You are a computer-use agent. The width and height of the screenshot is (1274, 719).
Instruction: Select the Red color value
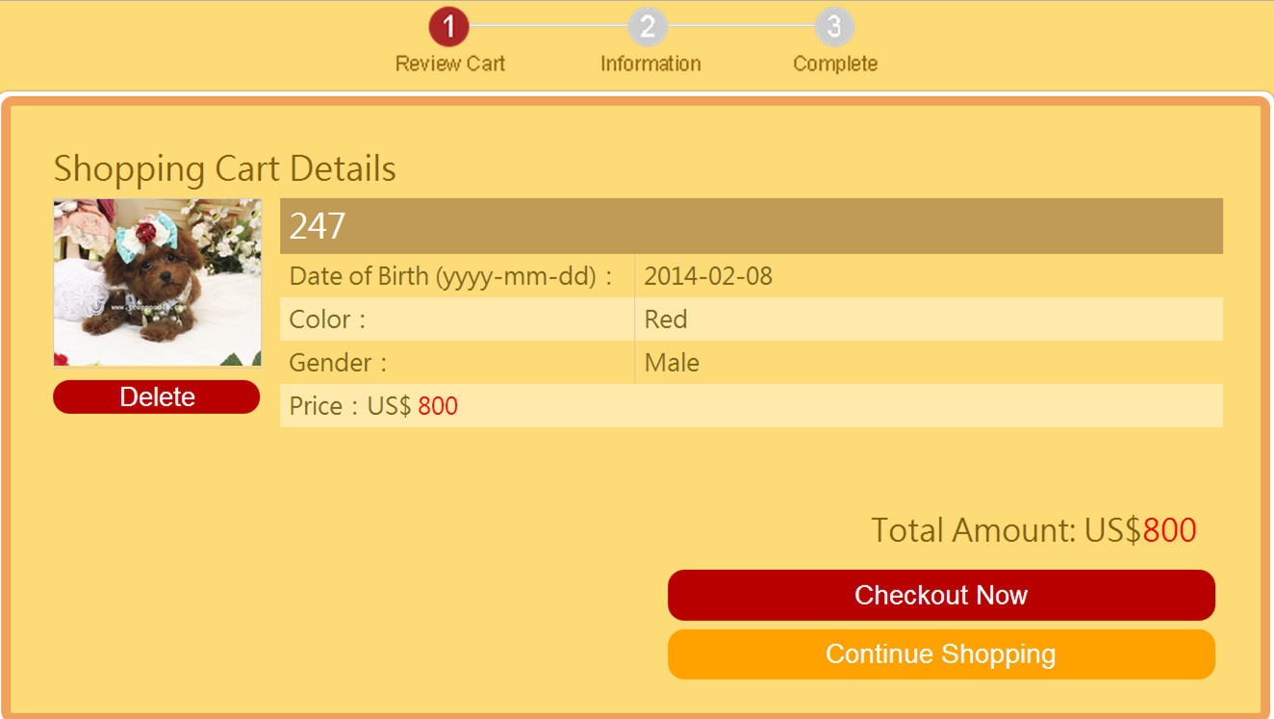coord(666,320)
